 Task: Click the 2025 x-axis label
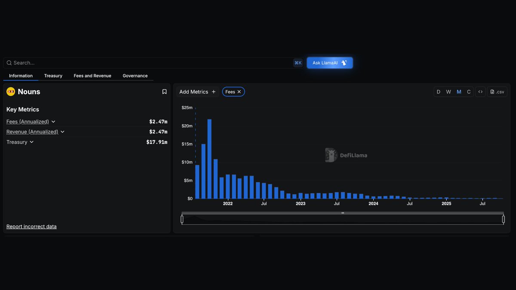(446, 204)
